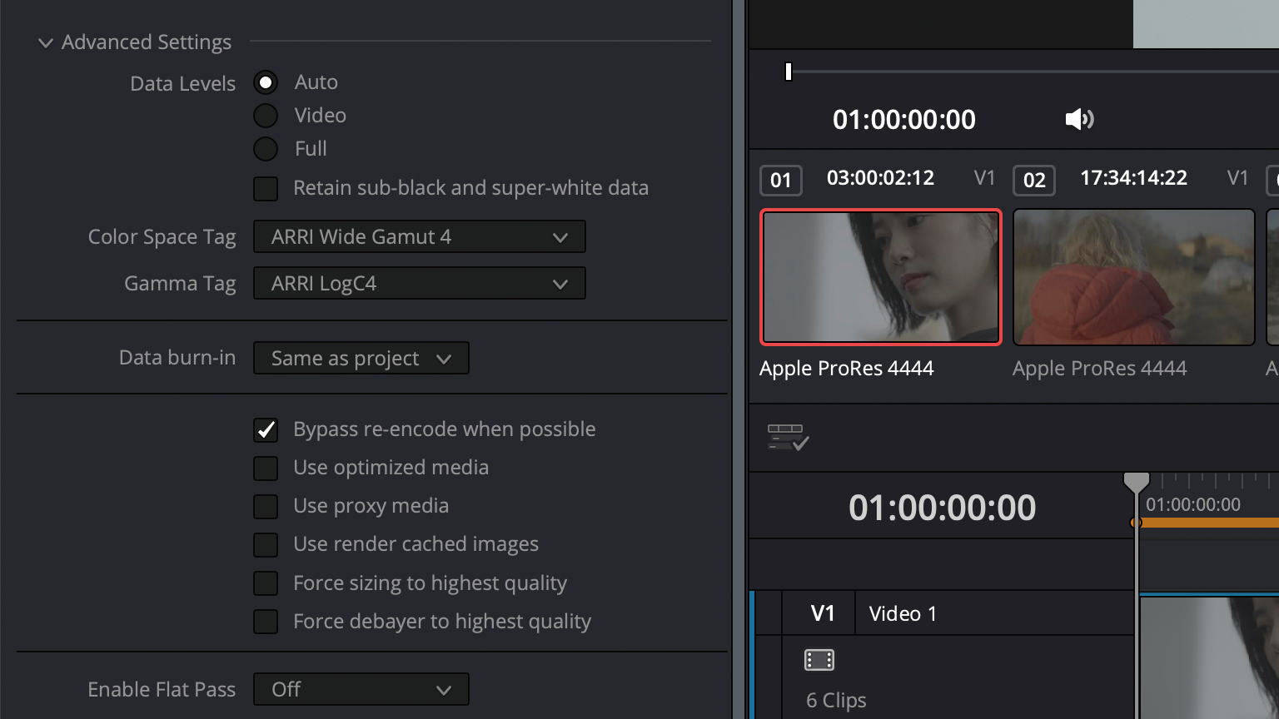Enable Use proxy media checkbox
1279x719 pixels.
point(266,506)
